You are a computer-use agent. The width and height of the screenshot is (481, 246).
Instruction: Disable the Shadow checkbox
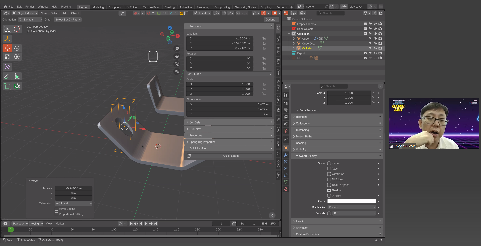pos(329,190)
